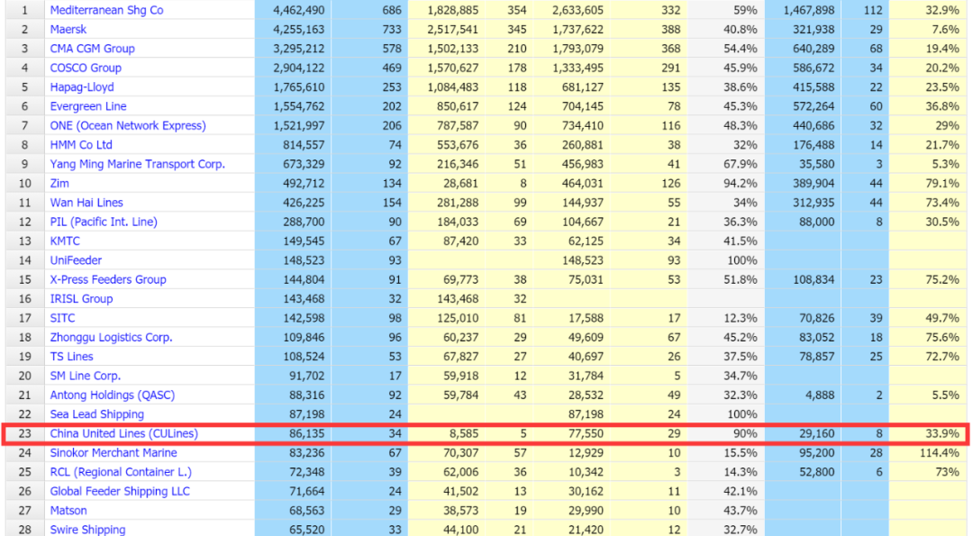Select the COSCO Group link
The height and width of the screenshot is (536, 973).
click(x=86, y=68)
